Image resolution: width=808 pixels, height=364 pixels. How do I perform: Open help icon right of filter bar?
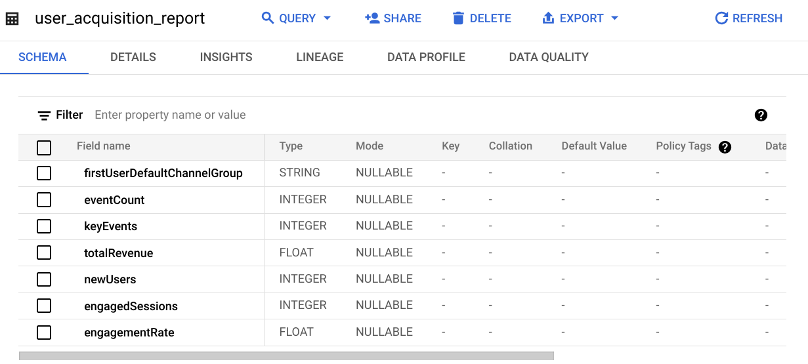761,115
